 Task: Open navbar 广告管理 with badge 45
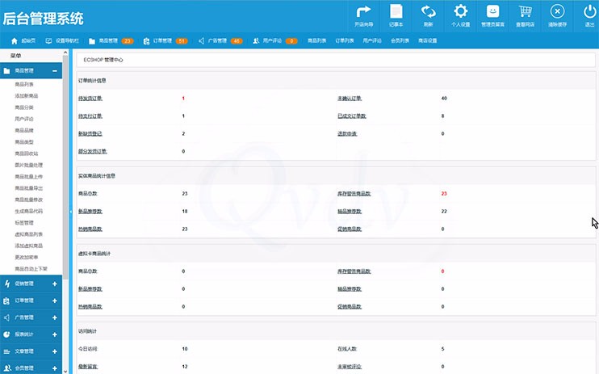click(x=220, y=40)
